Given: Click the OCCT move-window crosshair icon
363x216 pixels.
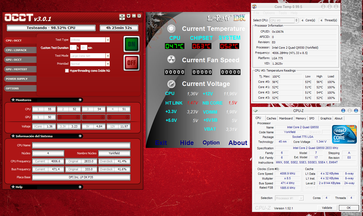Looking at the screenshot, I should (x=122, y=17).
